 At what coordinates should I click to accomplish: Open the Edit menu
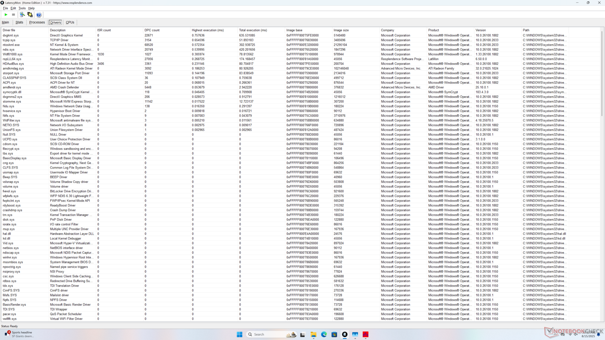(x=13, y=8)
